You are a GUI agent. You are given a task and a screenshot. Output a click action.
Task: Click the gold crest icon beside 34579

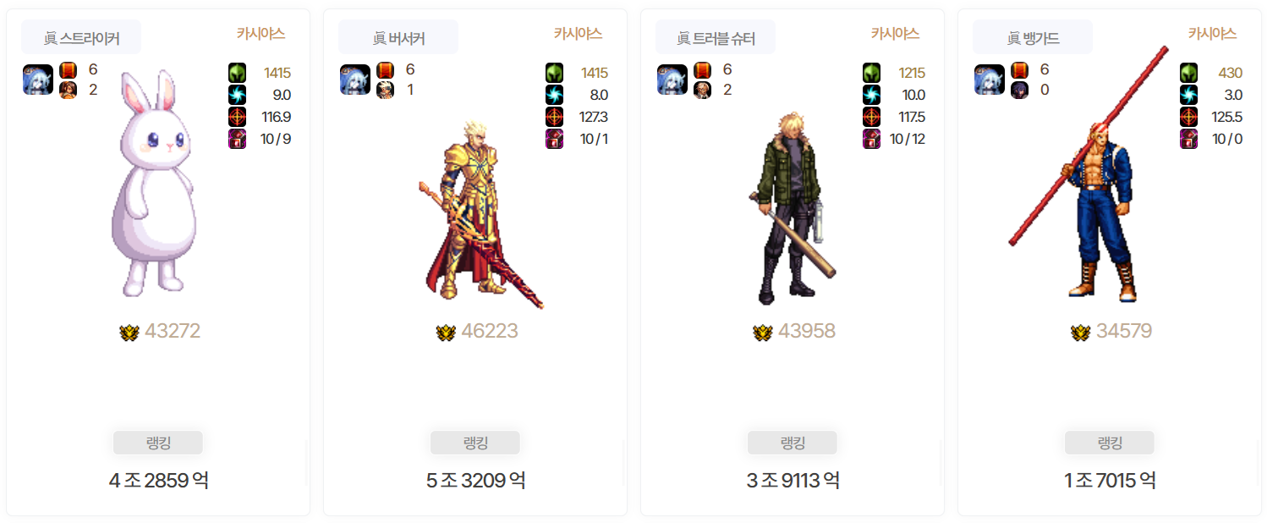1080,332
